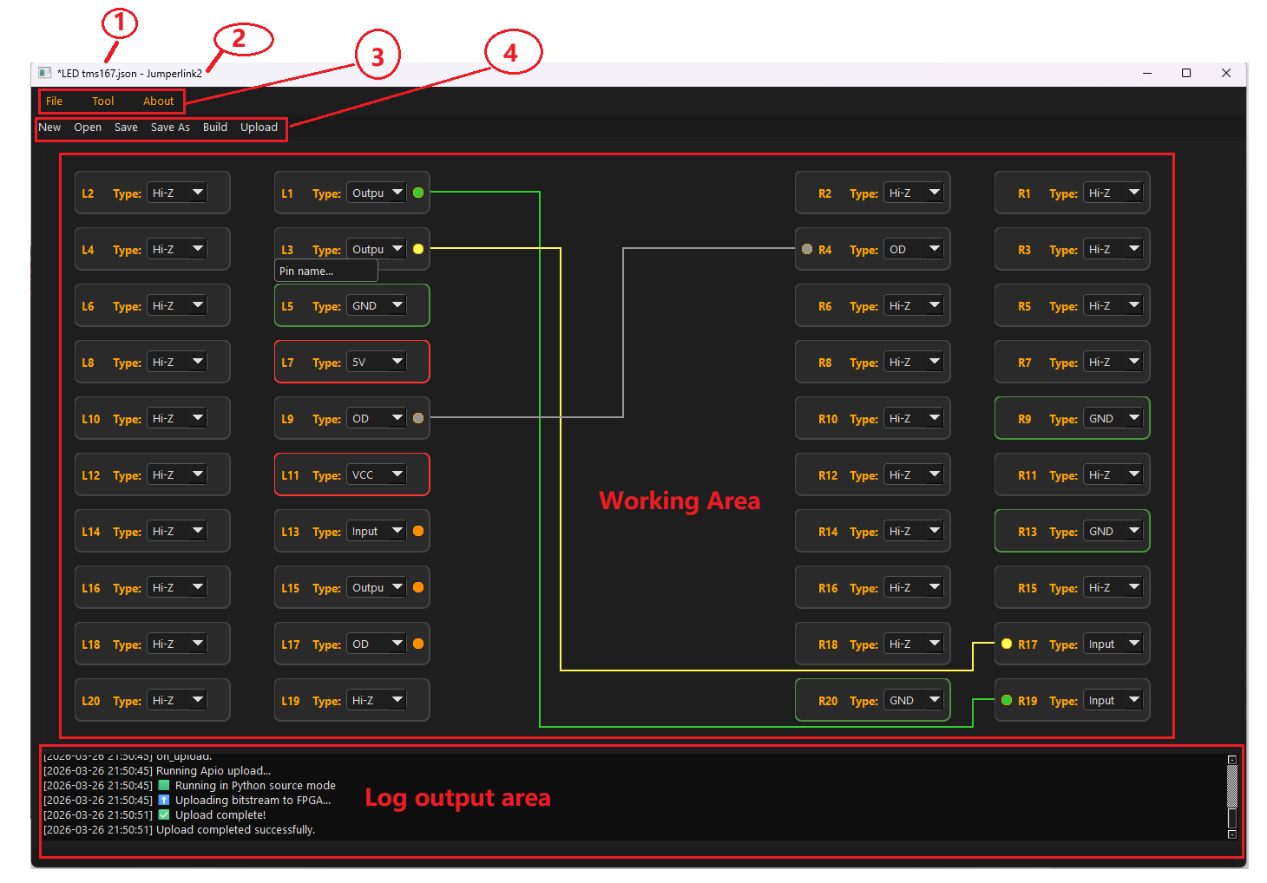1267x883 pixels.
Task: Click the green connection dot on pin R19
Action: (1007, 700)
